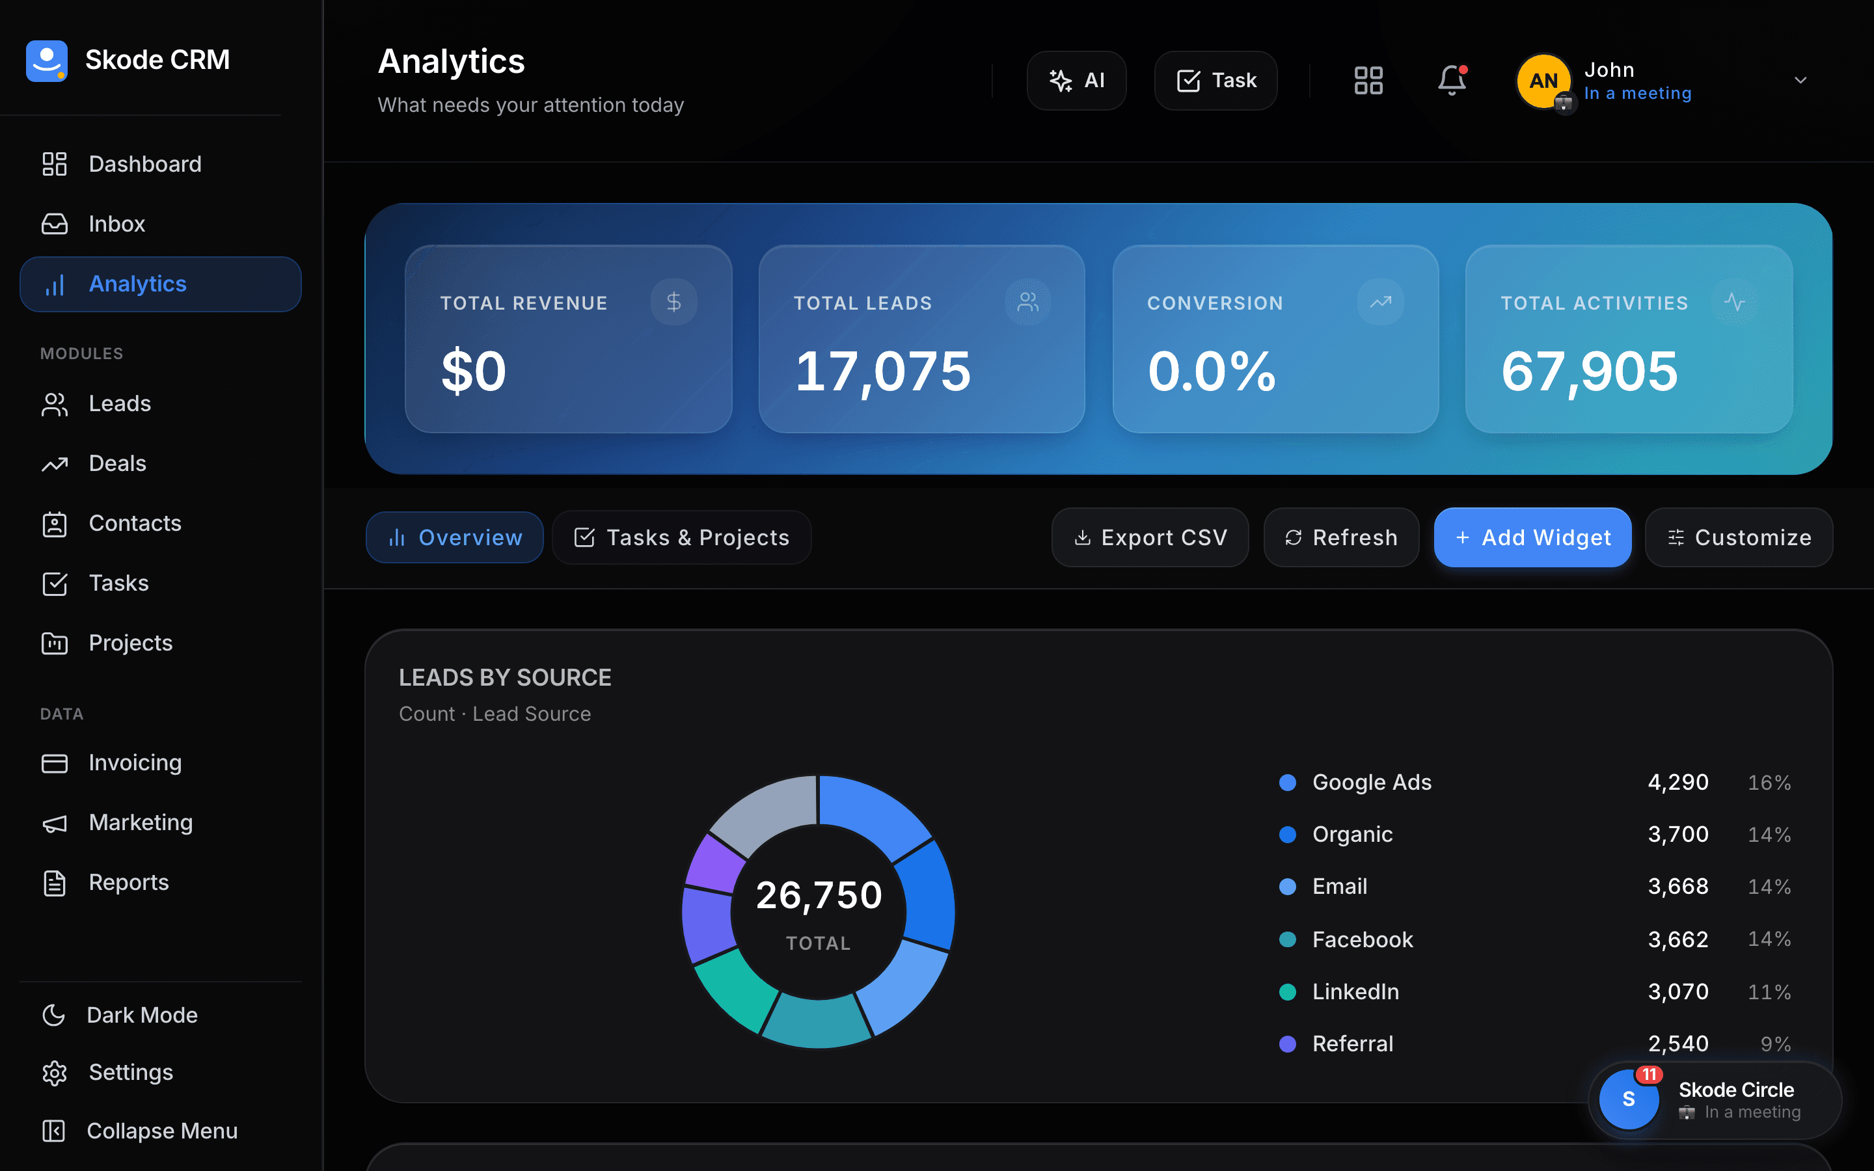The height and width of the screenshot is (1171, 1874).
Task: Open the notifications bell
Action: (x=1452, y=81)
